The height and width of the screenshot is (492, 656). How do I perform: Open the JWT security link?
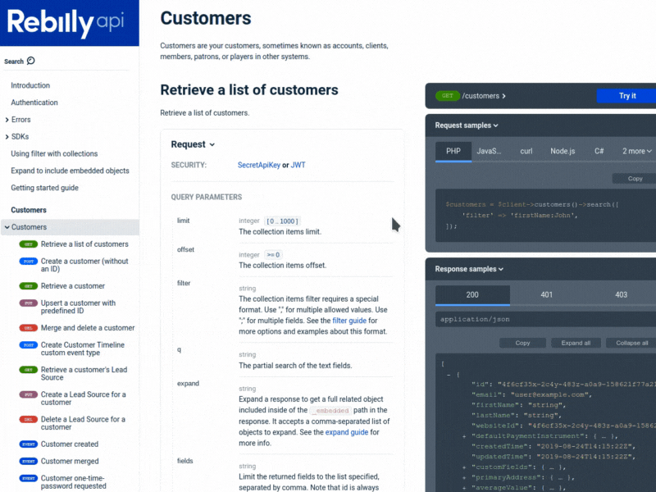pos(298,166)
